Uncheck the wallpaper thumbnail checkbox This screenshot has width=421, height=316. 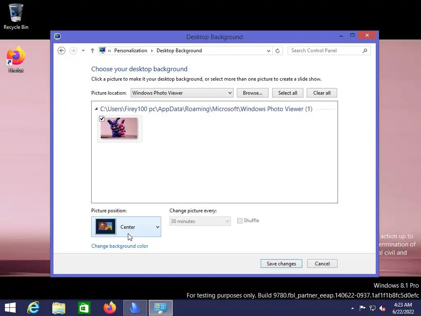102,118
